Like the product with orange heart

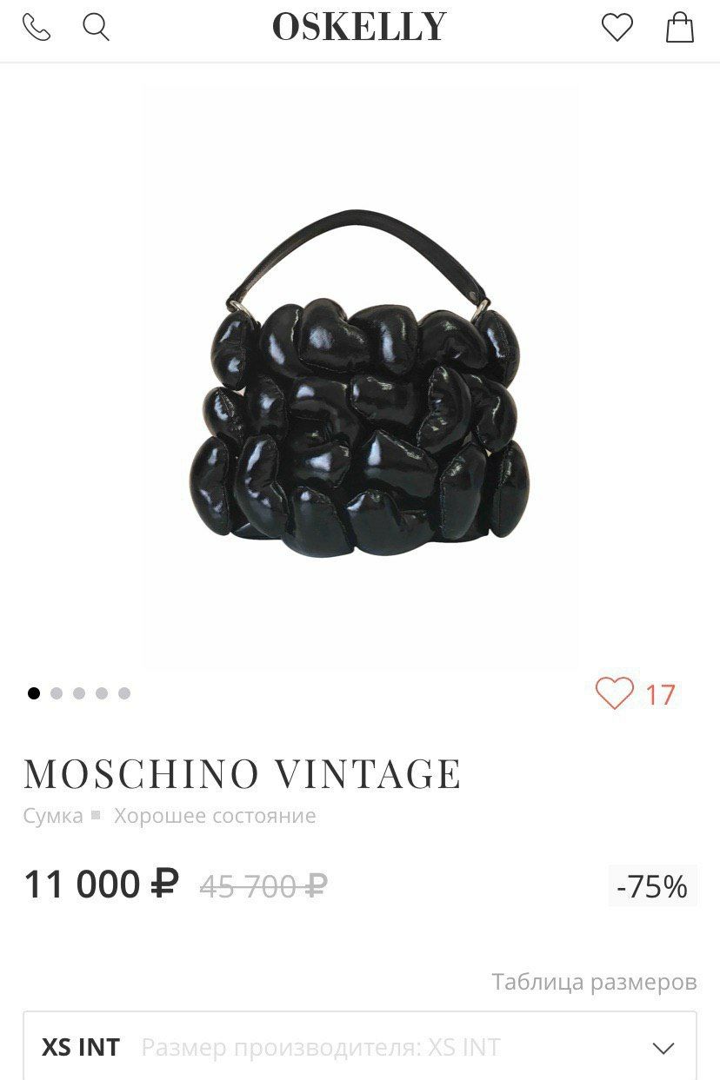click(615, 693)
